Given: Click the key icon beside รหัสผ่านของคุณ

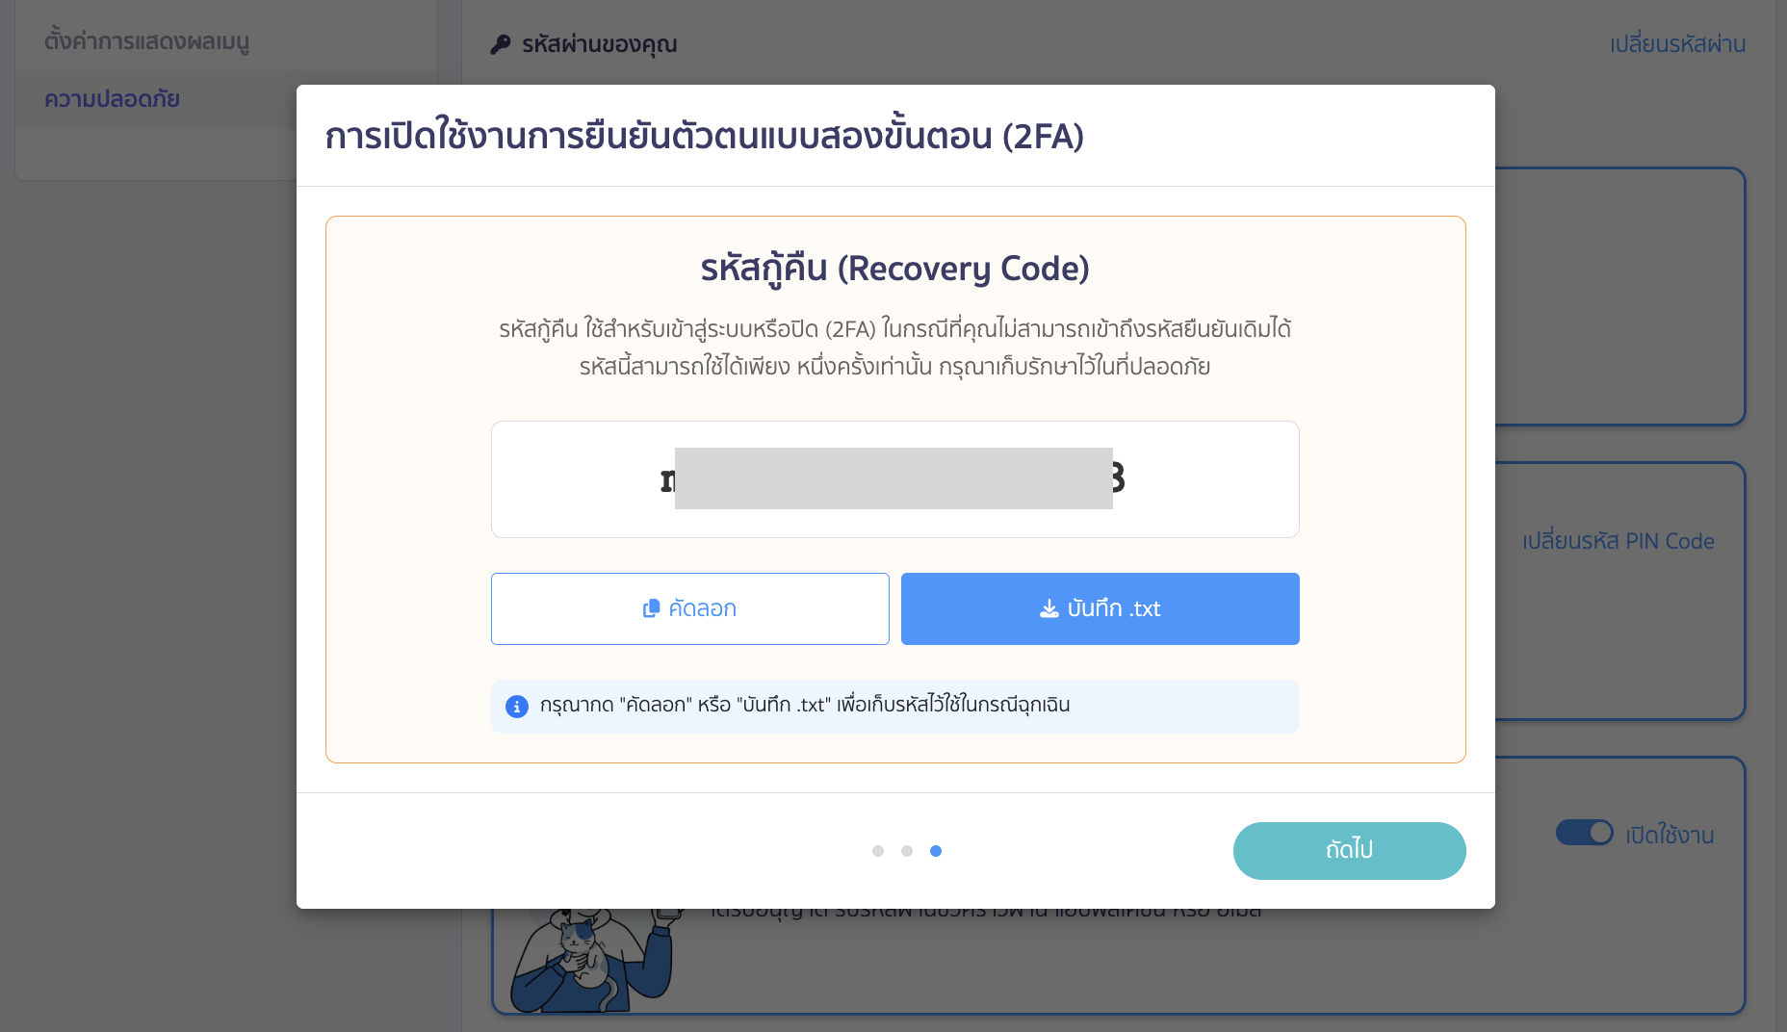Looking at the screenshot, I should click(x=499, y=43).
